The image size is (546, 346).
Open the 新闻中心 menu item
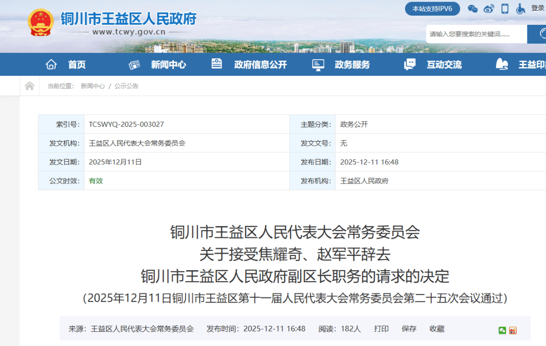coord(169,64)
